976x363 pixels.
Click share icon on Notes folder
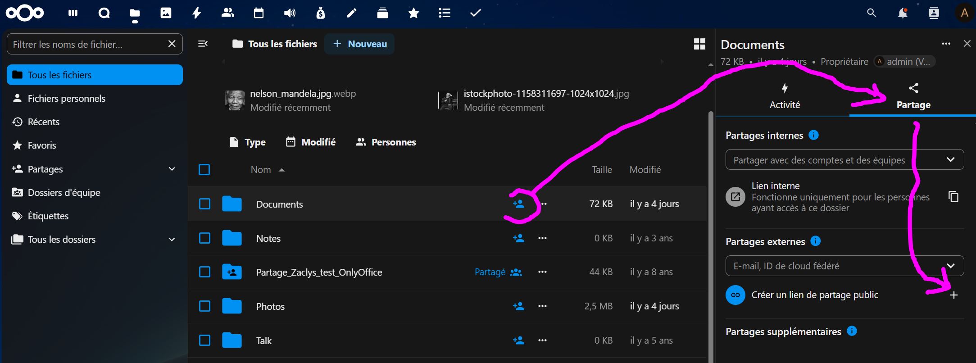[x=518, y=238]
